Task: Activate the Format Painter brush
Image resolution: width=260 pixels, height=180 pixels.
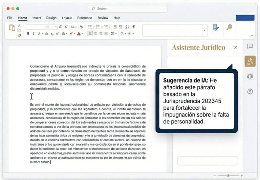Action: coord(19,35)
